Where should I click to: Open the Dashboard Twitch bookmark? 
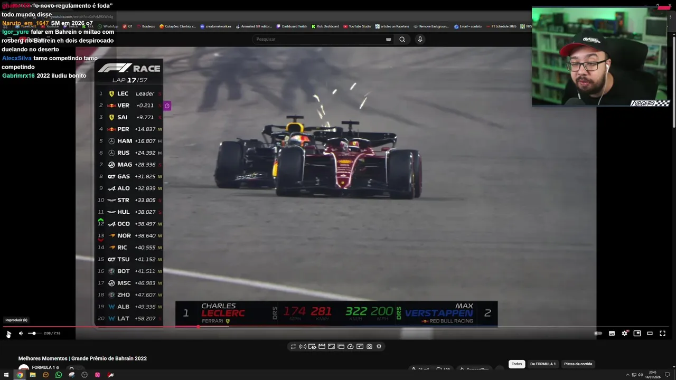click(292, 26)
